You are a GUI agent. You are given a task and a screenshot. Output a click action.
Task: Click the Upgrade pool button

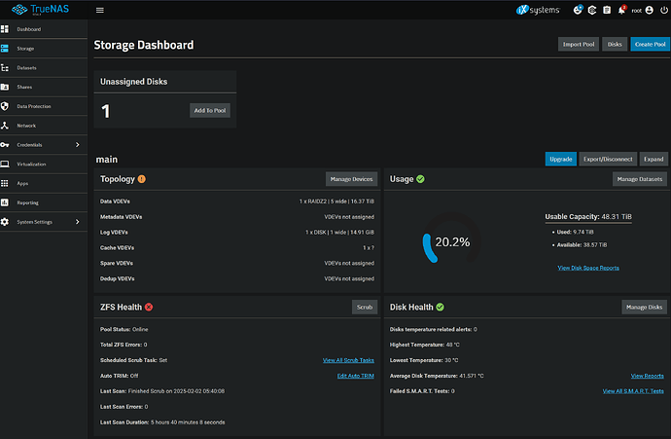[560, 159]
